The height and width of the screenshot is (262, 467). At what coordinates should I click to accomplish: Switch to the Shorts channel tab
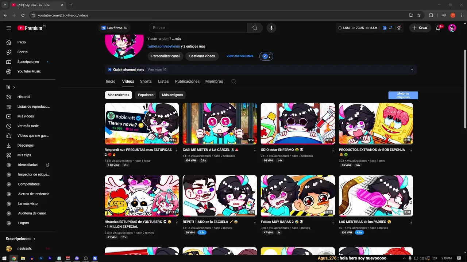[x=146, y=82]
